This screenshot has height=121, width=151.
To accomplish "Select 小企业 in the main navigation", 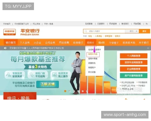I will 37,43.
